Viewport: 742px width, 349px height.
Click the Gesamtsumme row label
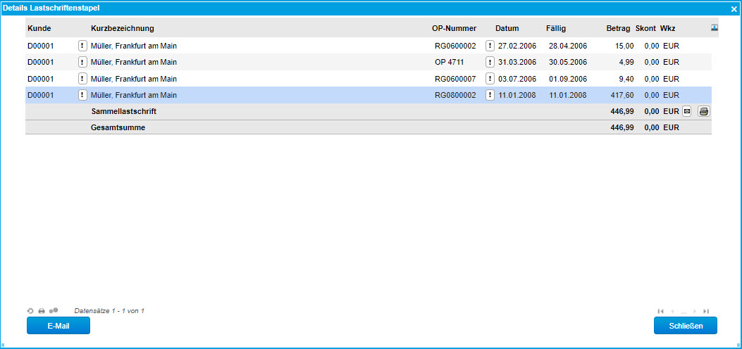click(118, 127)
